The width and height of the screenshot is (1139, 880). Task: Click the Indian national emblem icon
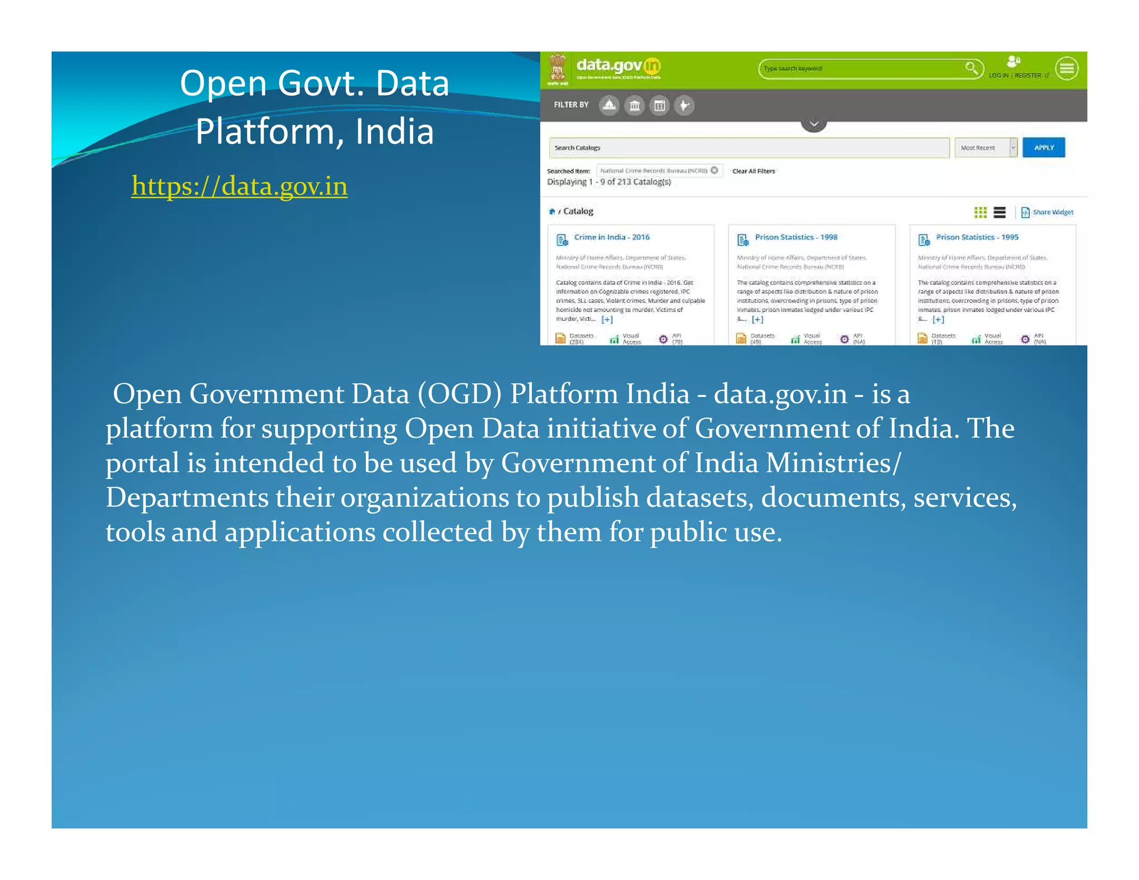coord(557,69)
